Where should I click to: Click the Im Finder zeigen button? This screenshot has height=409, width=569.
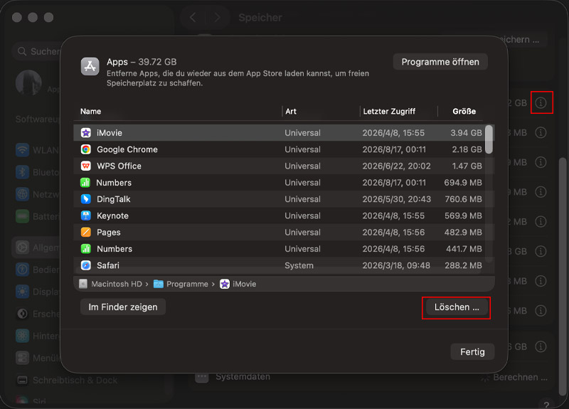123,307
